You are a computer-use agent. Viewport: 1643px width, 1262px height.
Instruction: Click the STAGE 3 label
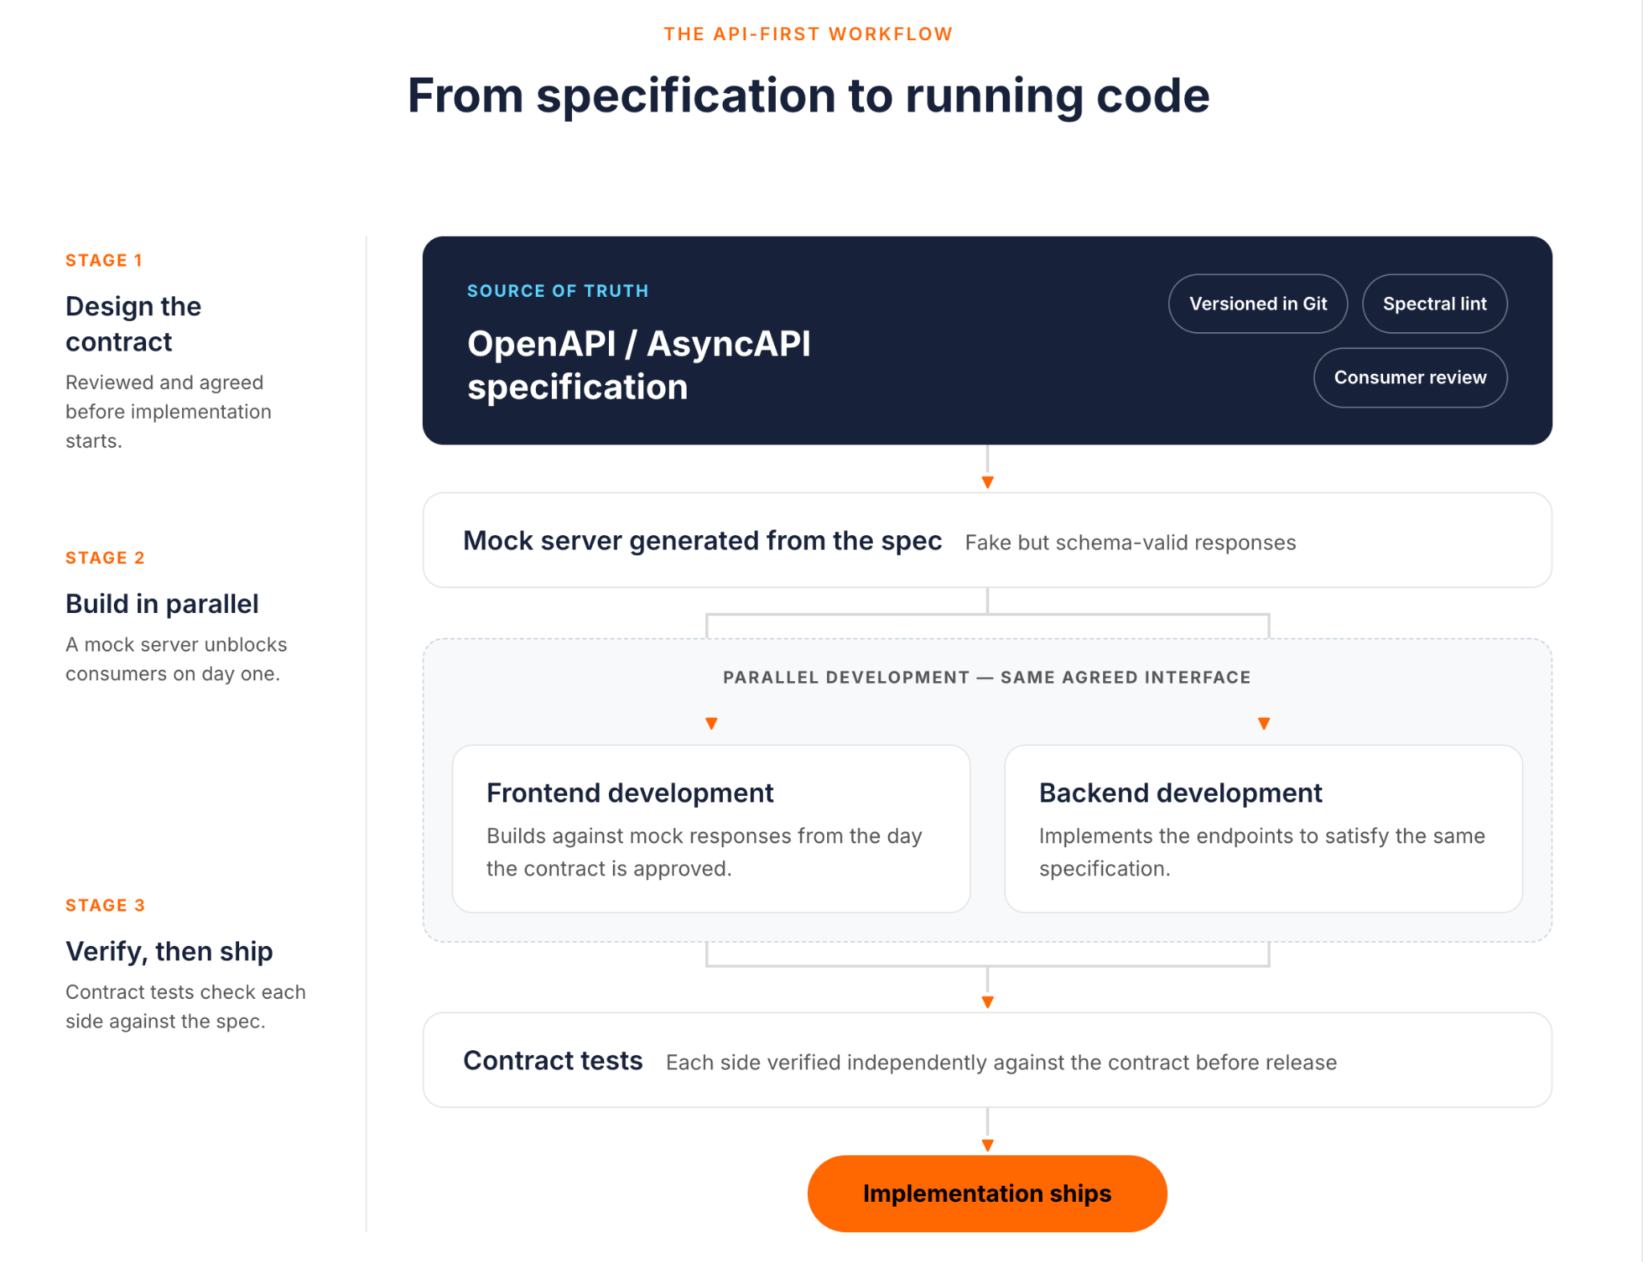pyautogui.click(x=105, y=905)
